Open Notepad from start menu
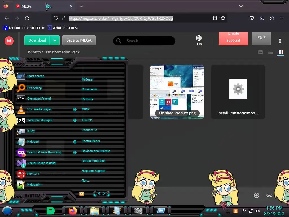Screen dimensions: 289x217 point(28,142)
